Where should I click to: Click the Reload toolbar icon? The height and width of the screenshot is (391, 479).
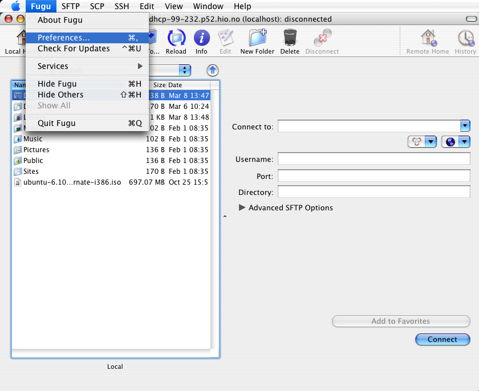[176, 38]
